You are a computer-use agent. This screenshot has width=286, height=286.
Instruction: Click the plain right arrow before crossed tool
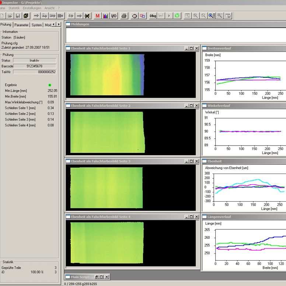79,16
